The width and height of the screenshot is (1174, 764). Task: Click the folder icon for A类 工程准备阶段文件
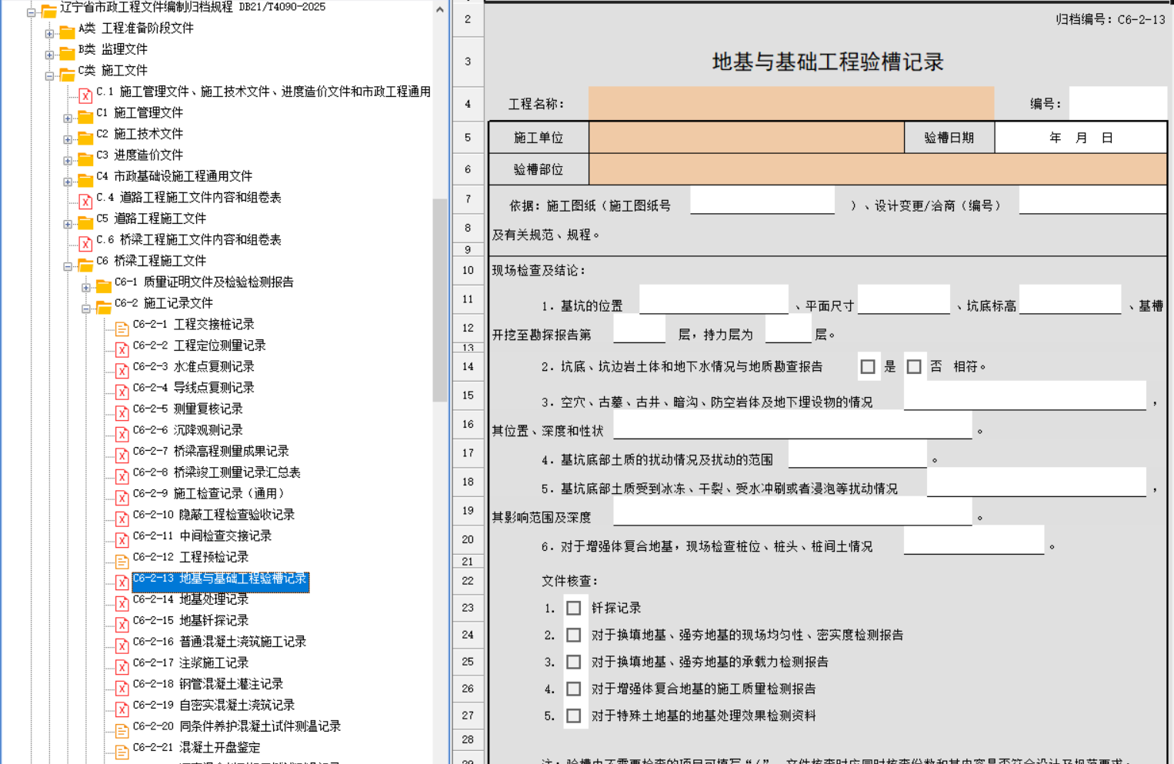[x=67, y=32]
